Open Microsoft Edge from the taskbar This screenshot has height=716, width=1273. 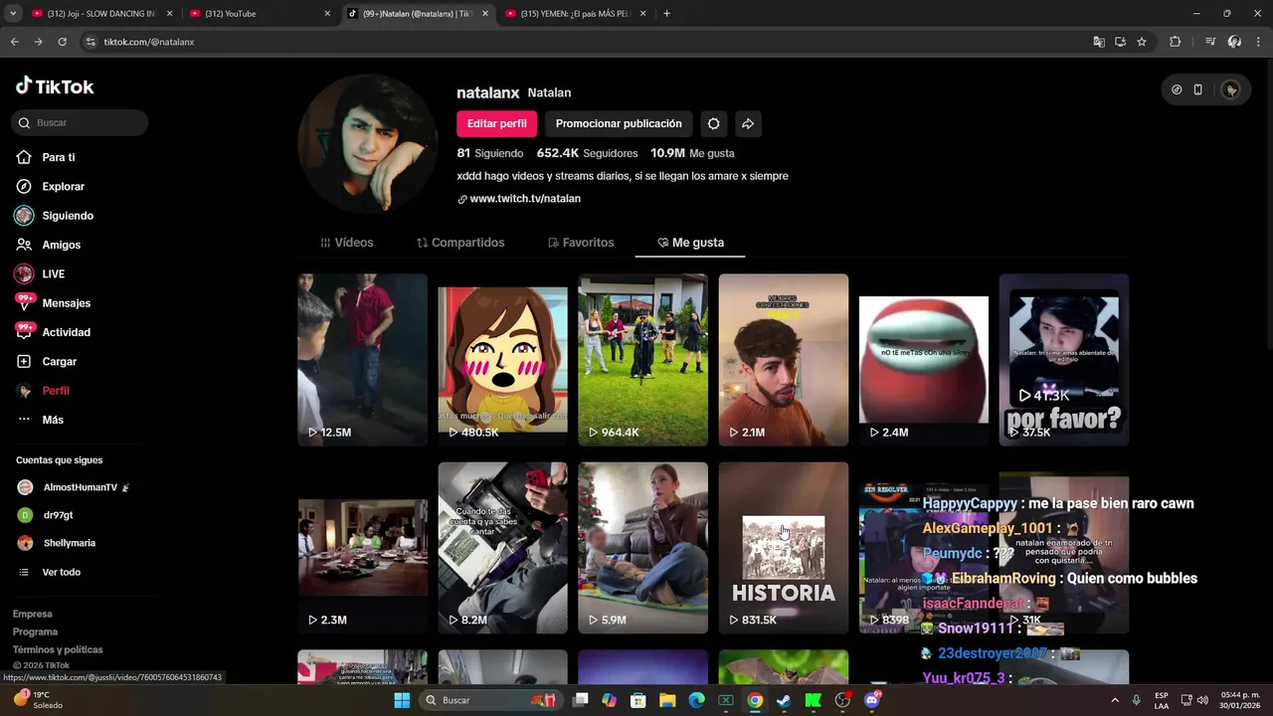[x=696, y=700]
